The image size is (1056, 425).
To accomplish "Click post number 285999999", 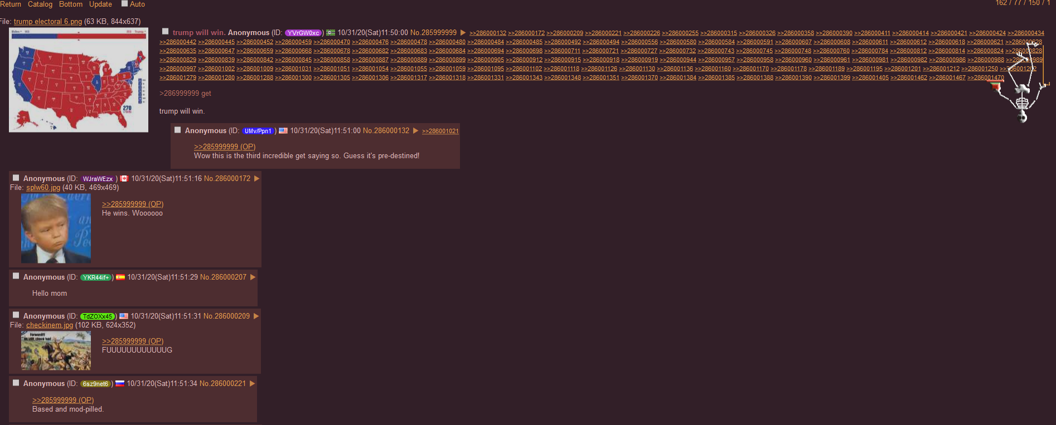I will (440, 33).
